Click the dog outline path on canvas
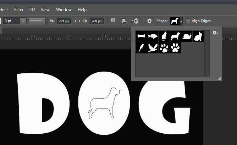Screen dimensions: 237x145 104,103
